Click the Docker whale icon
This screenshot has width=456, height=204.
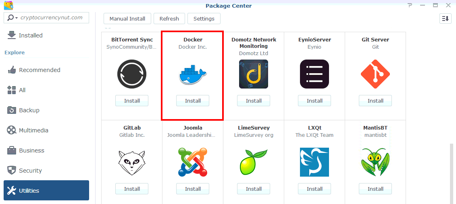193,74
